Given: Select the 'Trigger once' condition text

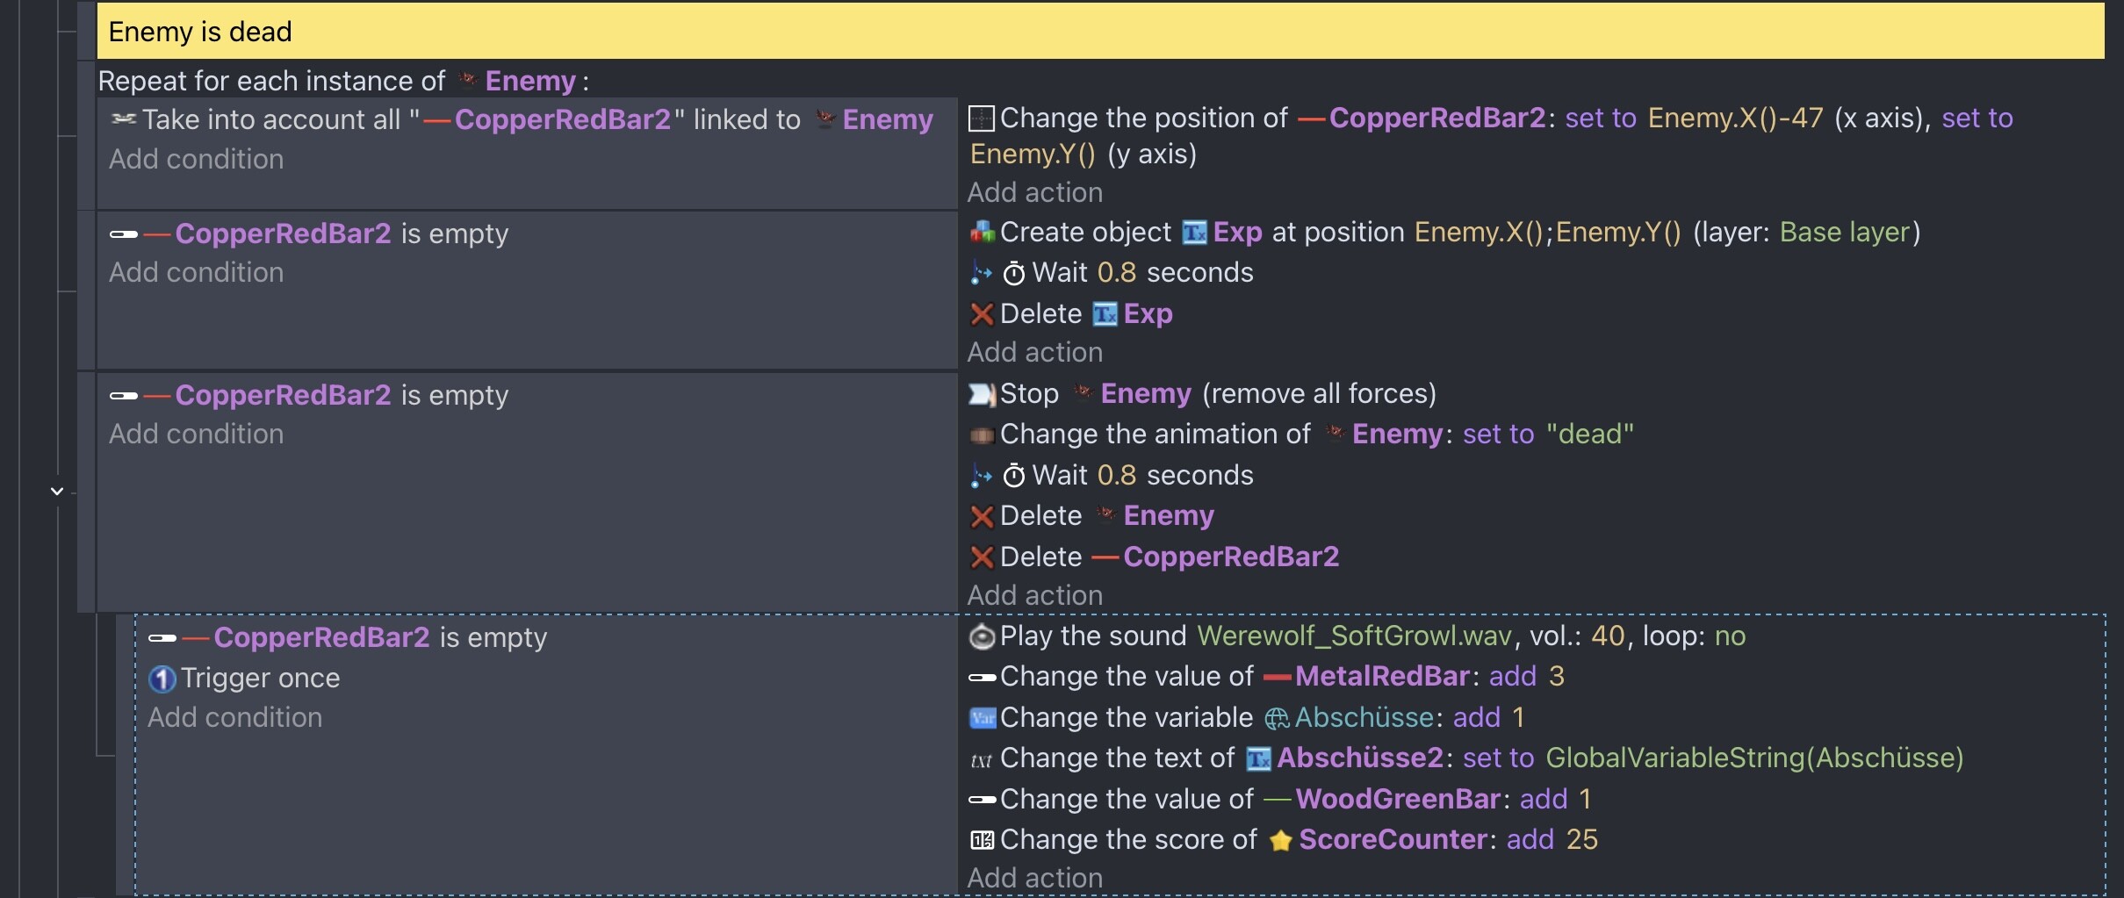Looking at the screenshot, I should pos(260,678).
